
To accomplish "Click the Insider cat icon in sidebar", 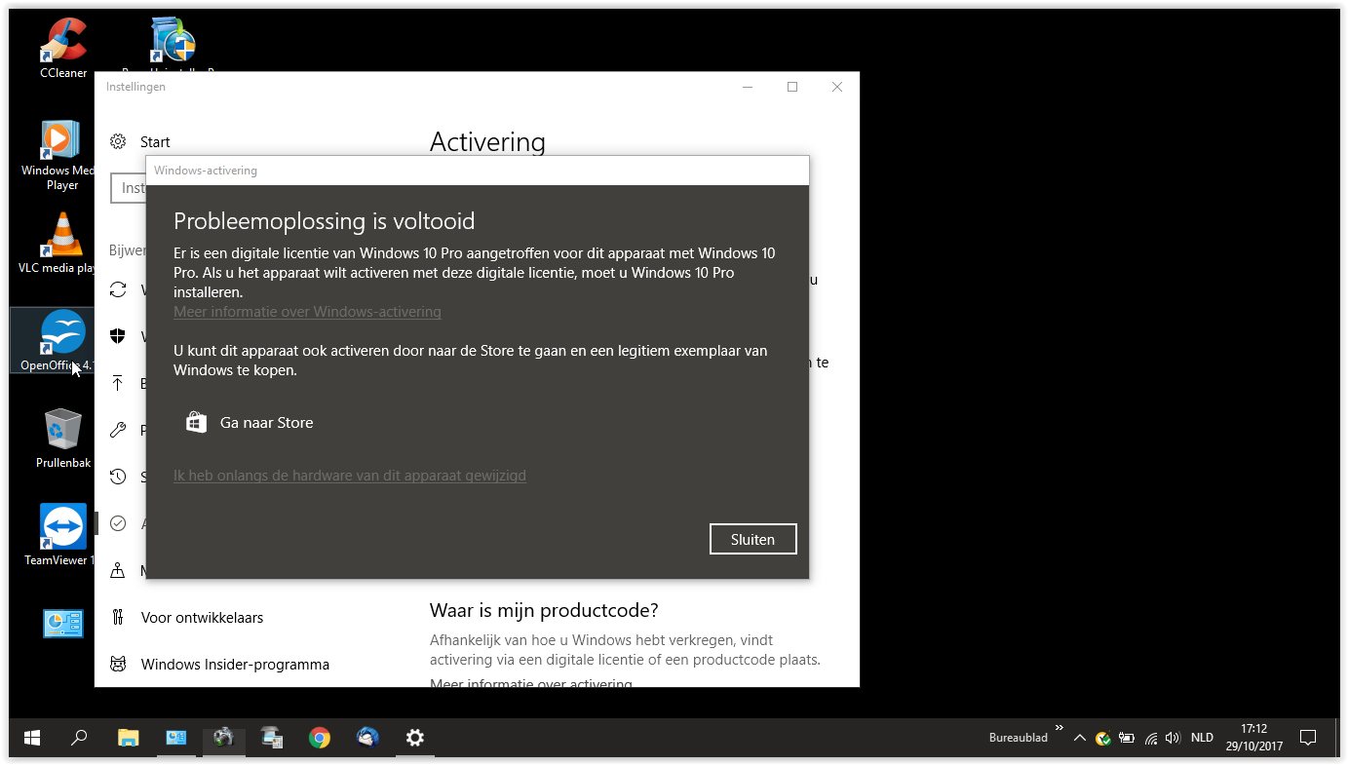I will pyautogui.click(x=118, y=664).
